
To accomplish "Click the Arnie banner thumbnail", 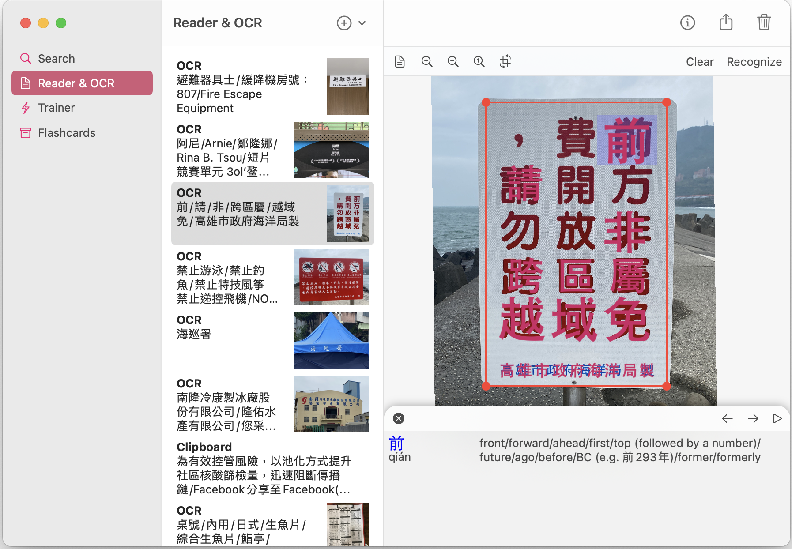I will coord(331,150).
